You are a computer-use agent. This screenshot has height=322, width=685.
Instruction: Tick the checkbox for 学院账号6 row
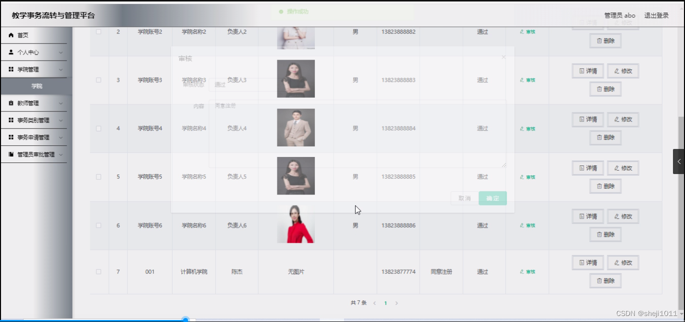tap(98, 225)
